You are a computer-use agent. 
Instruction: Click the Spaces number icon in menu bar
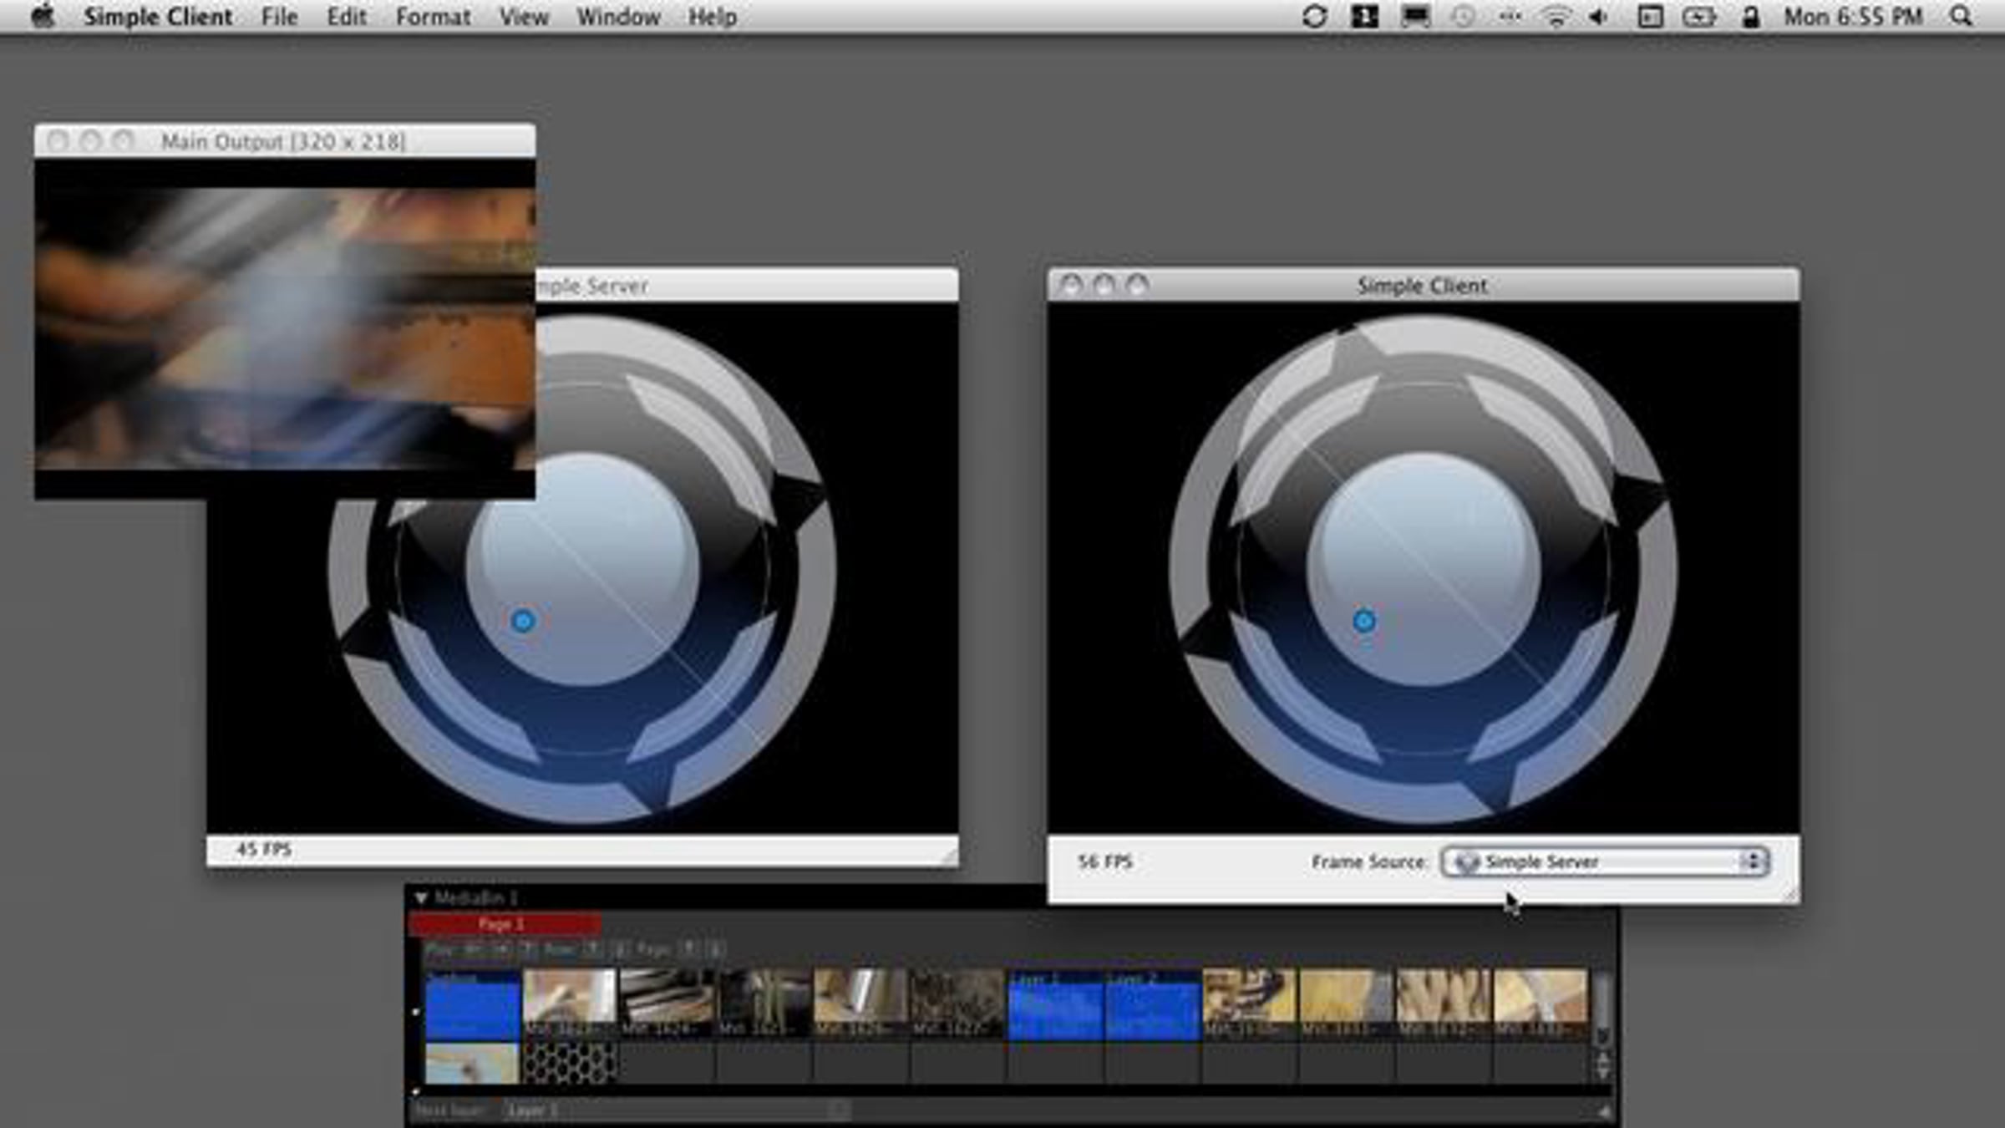point(1364,17)
